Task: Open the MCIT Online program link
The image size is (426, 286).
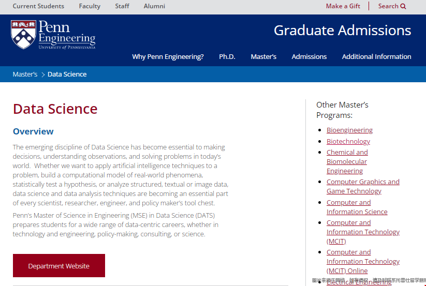Action: 362,261
